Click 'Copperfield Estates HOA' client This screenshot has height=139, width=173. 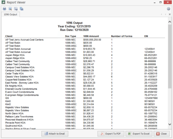(19, 80)
